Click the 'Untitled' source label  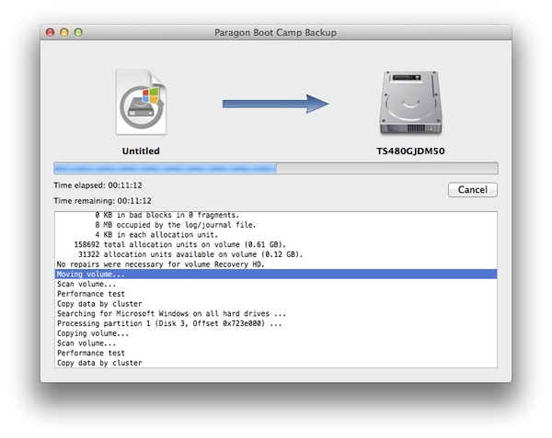coord(141,151)
